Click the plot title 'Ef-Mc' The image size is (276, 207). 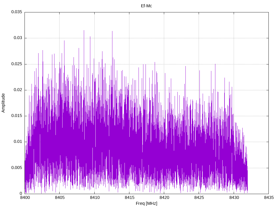146,6
